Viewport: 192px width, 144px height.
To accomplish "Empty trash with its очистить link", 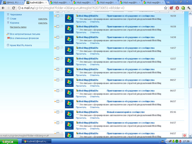I will [43, 23].
